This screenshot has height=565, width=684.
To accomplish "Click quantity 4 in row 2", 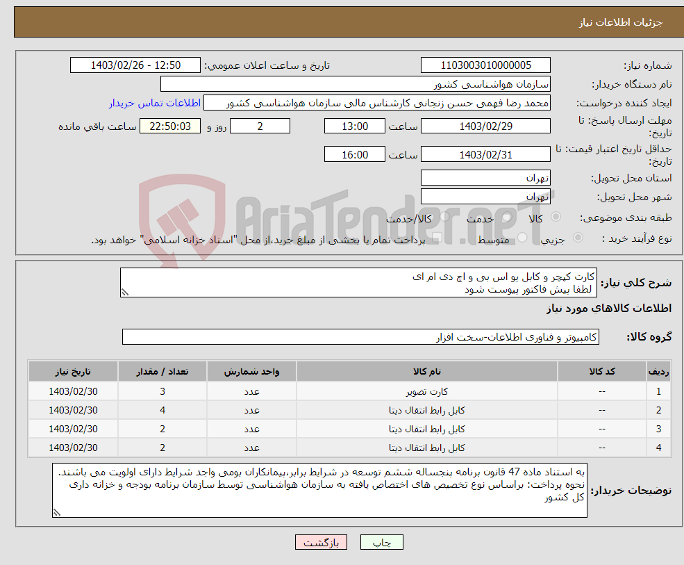I will click(162, 411).
